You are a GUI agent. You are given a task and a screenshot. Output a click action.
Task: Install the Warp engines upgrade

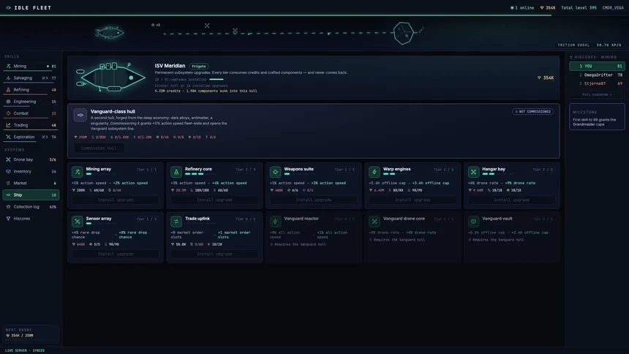tap(413, 200)
